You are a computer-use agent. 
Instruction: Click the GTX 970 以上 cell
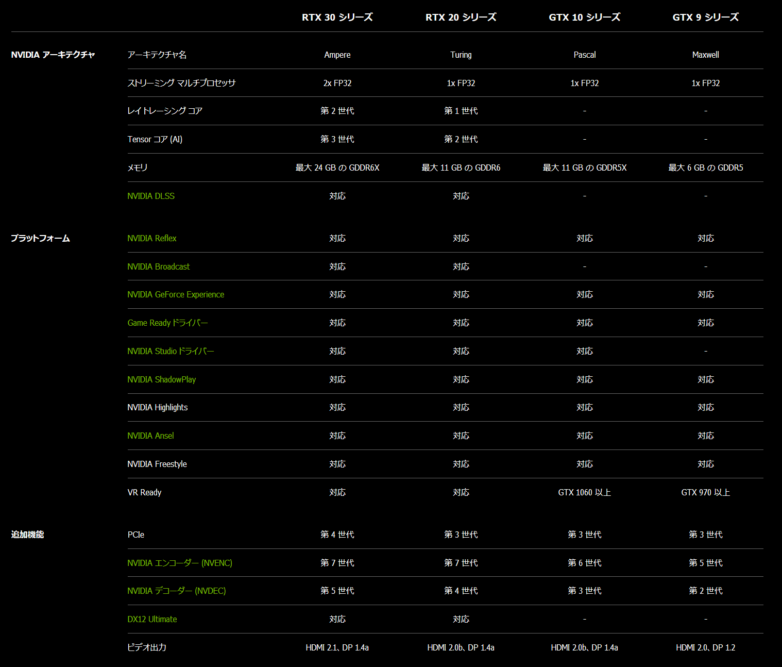click(706, 492)
